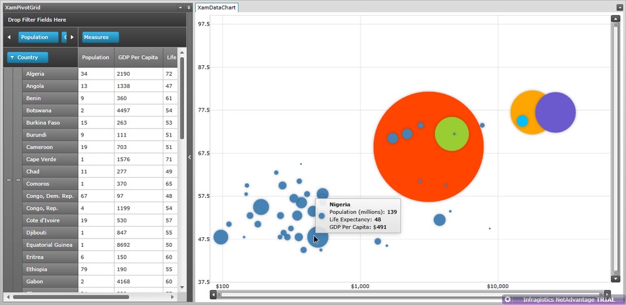Select the Cote d'Ivoire row header
This screenshot has height=305, width=626.
coord(50,220)
